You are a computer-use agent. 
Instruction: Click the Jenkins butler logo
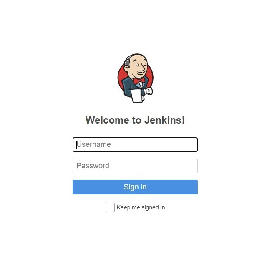click(x=136, y=78)
